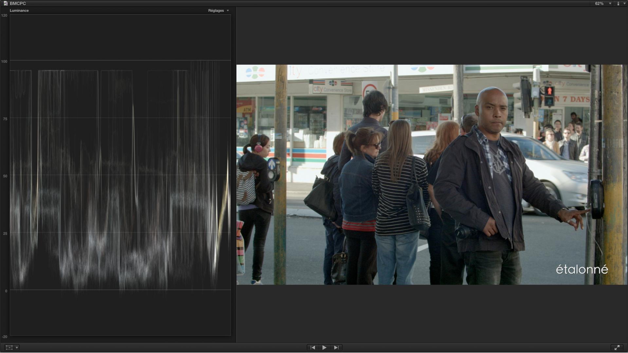Open the Transform tool dropdown arrow
The height and width of the screenshot is (353, 628).
click(17, 347)
